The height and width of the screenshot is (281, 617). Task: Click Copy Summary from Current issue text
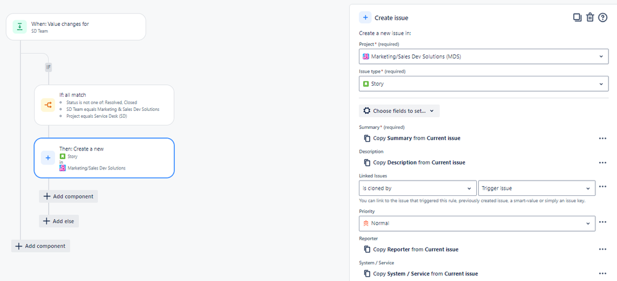pos(417,138)
